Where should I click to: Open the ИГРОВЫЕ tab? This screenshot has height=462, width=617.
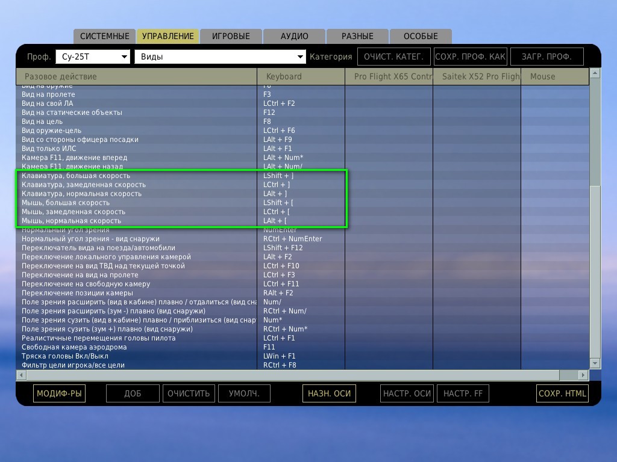click(231, 36)
